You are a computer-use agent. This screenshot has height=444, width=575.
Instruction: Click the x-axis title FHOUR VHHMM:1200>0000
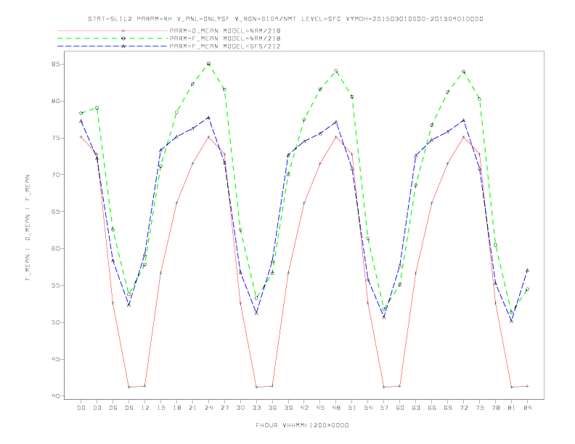click(302, 425)
